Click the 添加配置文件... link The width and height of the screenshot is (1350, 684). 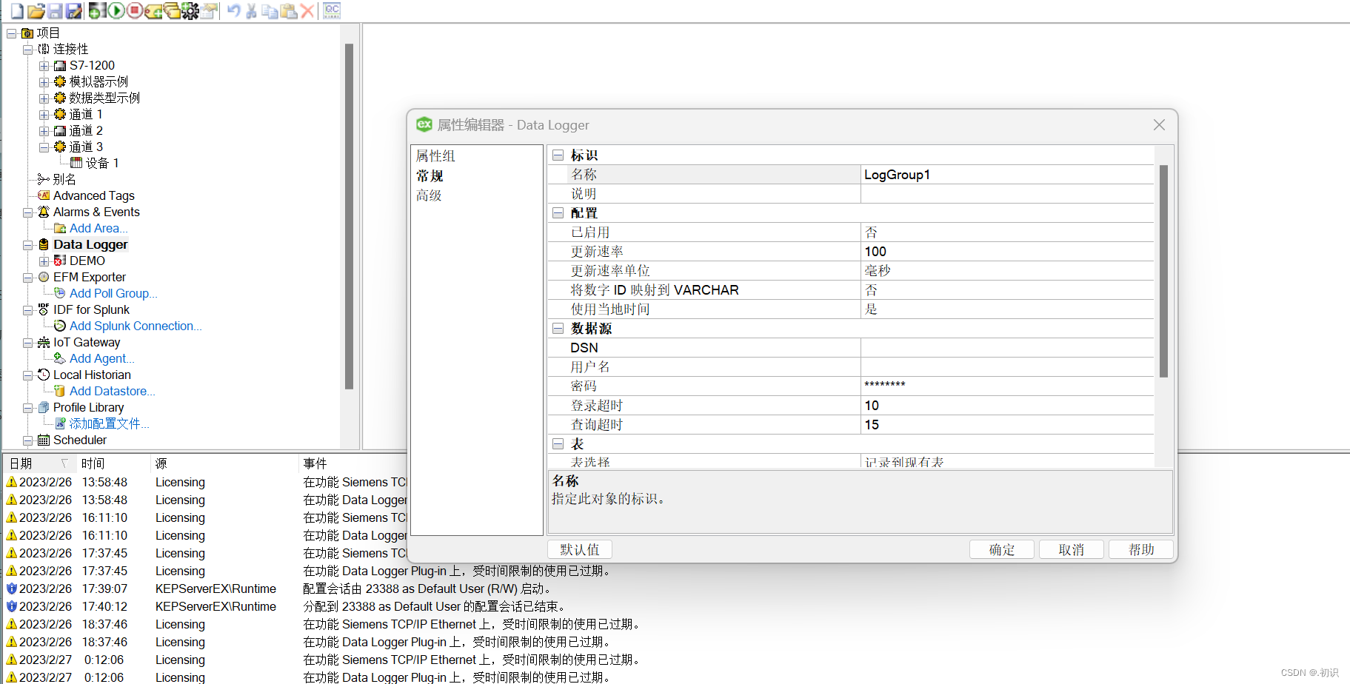[x=110, y=423]
